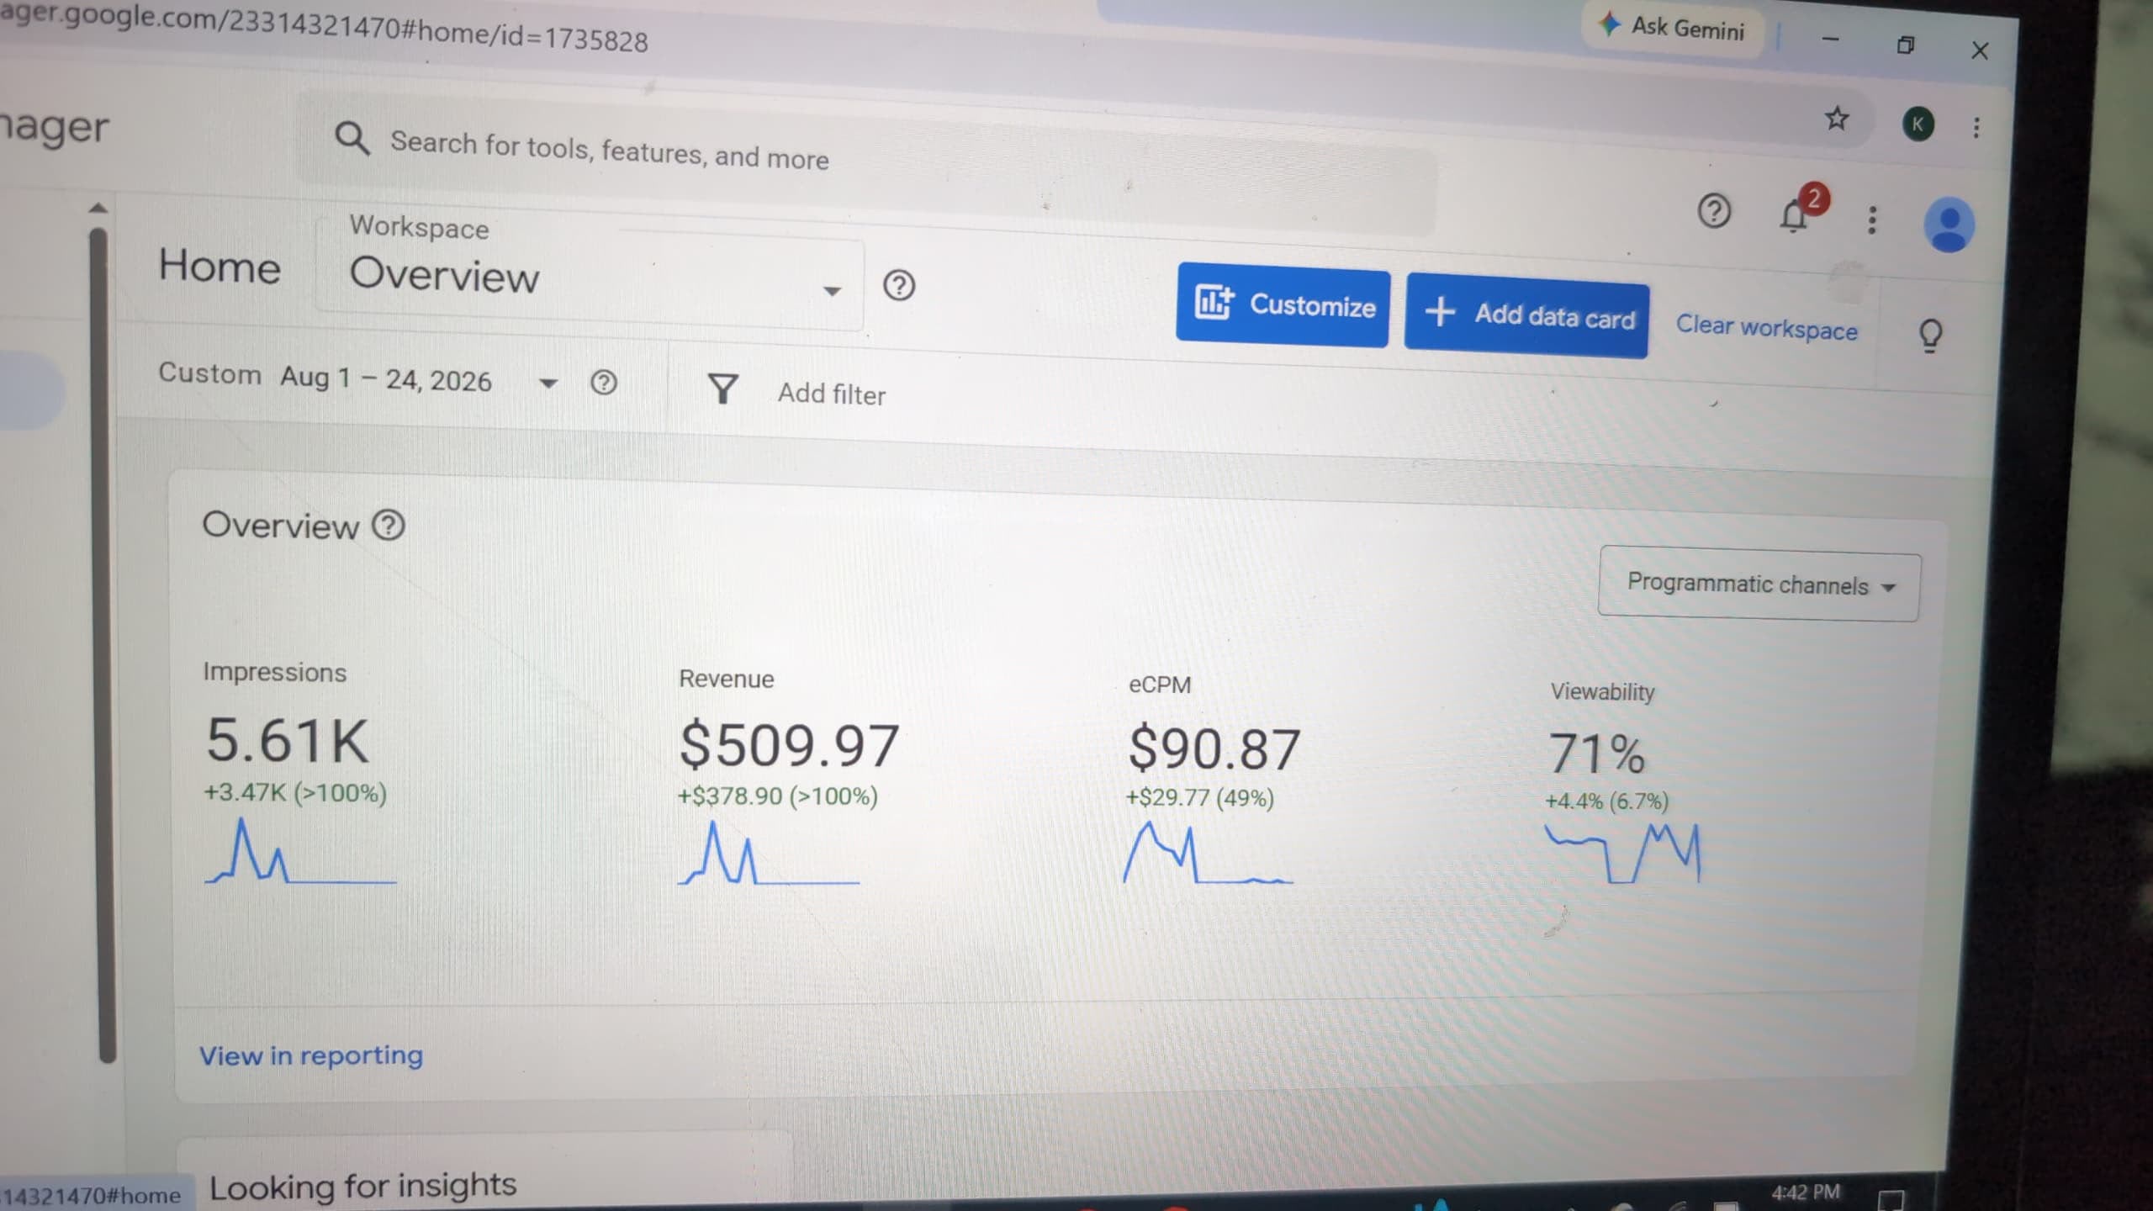Viewport: 2153px width, 1211px height.
Task: Click the Customize button
Action: 1283,304
